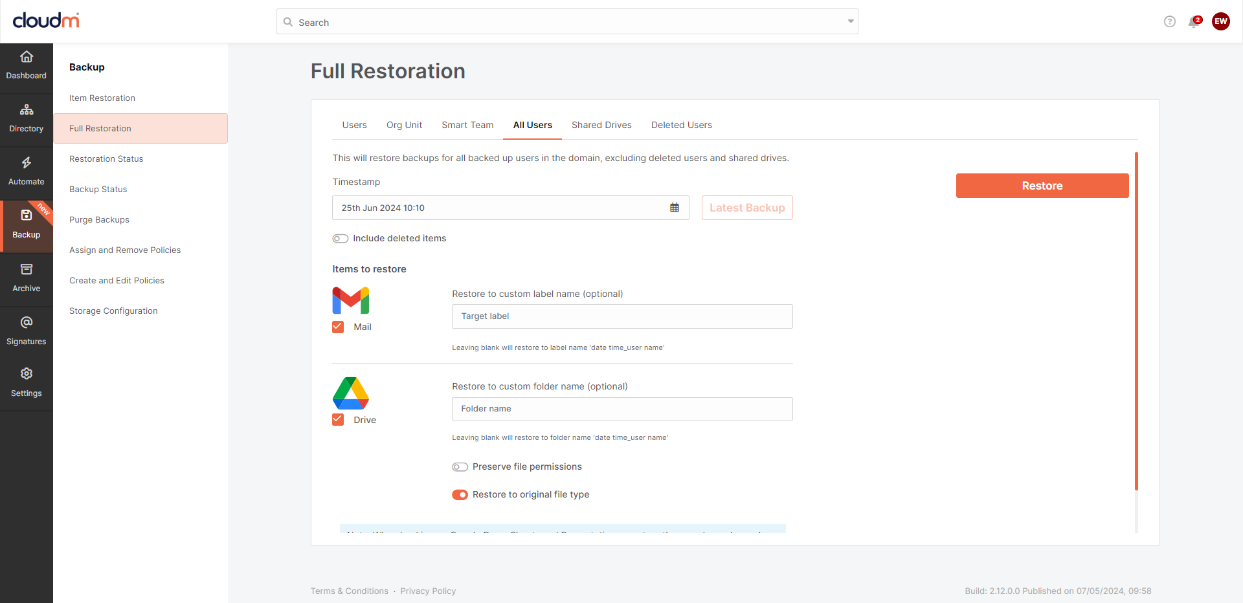Open the Archive box icon
1243x603 pixels.
(x=27, y=270)
